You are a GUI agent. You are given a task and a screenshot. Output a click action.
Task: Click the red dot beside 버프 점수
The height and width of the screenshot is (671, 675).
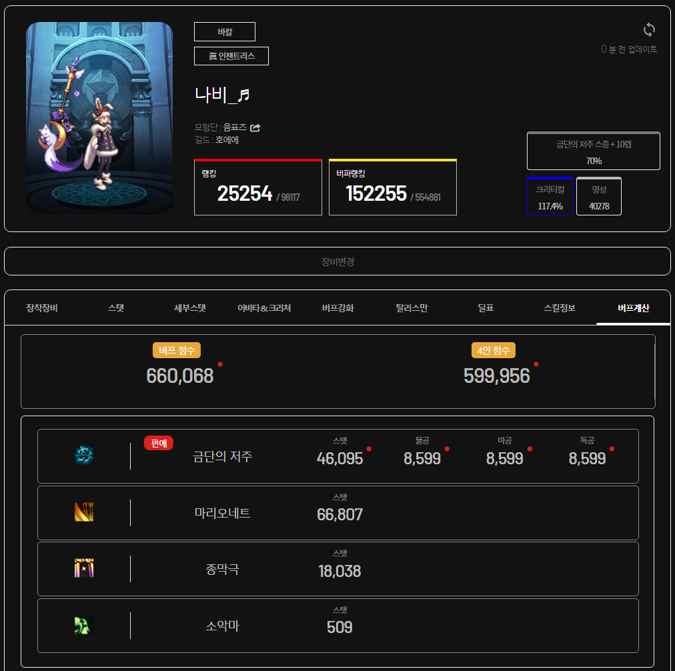(x=220, y=364)
